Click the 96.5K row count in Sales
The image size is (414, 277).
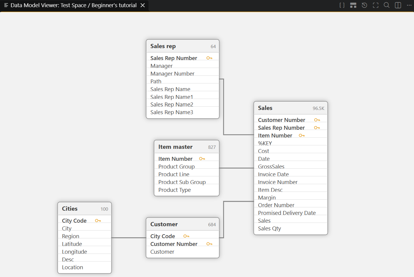319,108
